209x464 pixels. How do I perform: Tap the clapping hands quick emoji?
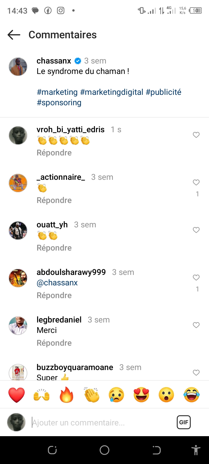click(x=91, y=395)
